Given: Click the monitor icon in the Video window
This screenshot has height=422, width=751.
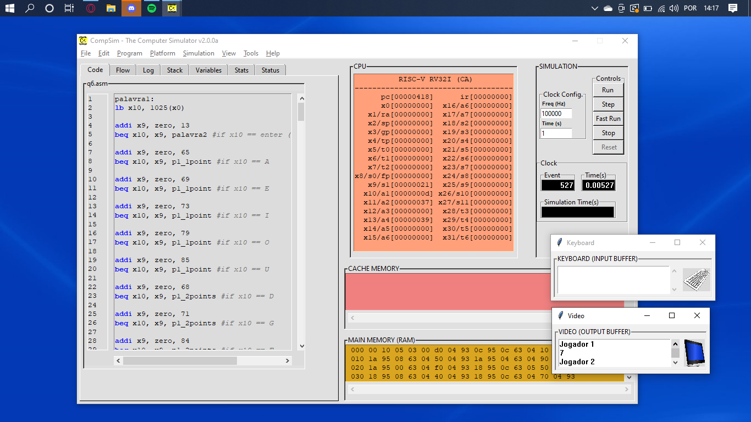Looking at the screenshot, I should [694, 352].
